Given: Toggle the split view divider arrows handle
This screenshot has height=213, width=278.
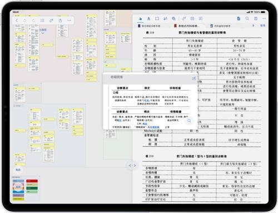Looking at the screenshot, I should point(132,165).
